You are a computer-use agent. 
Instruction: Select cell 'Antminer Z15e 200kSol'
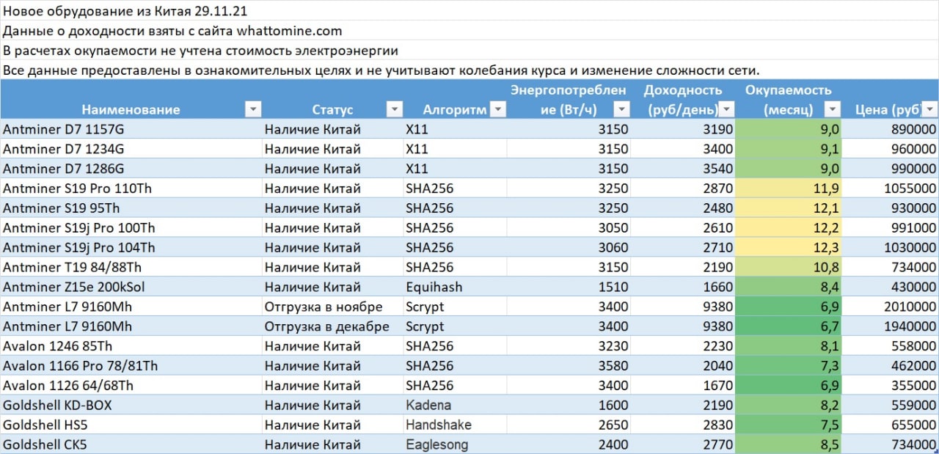(x=131, y=288)
